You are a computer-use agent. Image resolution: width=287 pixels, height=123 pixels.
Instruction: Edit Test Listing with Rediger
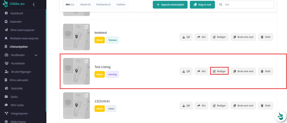[x=219, y=71]
